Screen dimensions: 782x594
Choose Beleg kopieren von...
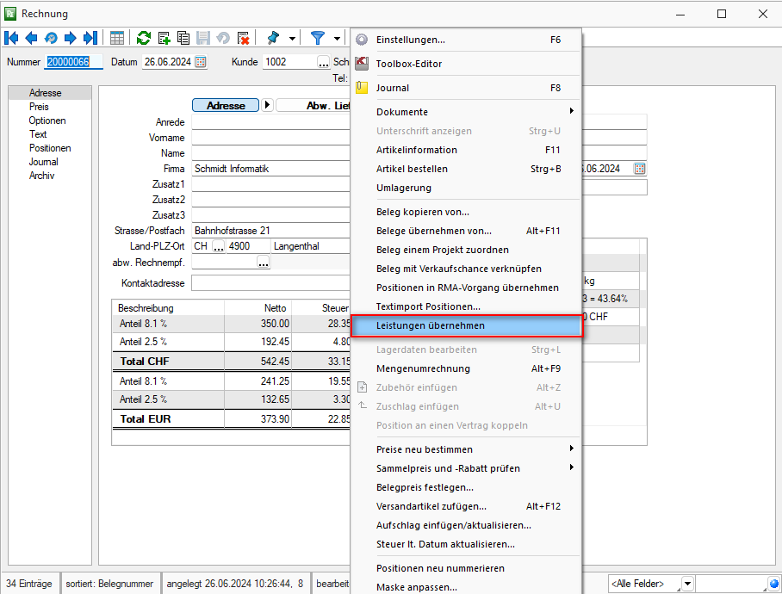coord(466,212)
